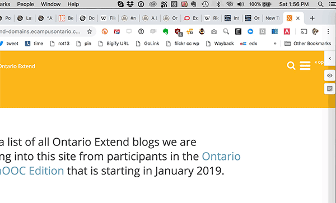
Task: Open the Zoom scheduler extension
Action: click(x=250, y=32)
